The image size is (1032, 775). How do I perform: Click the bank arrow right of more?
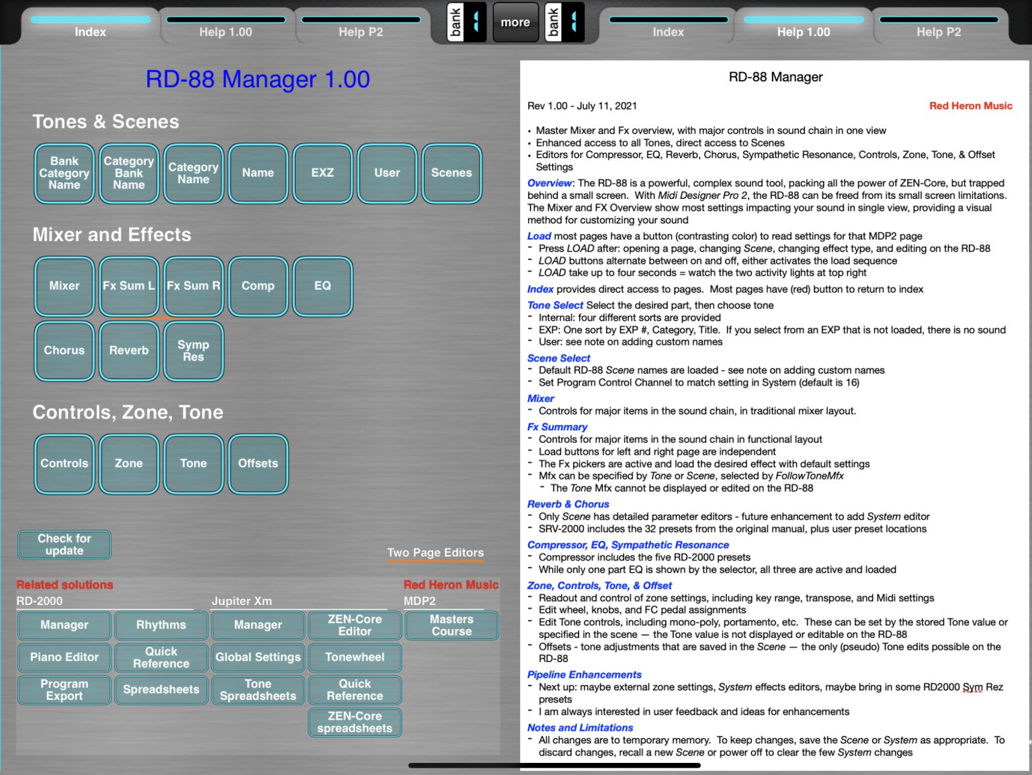tap(564, 22)
